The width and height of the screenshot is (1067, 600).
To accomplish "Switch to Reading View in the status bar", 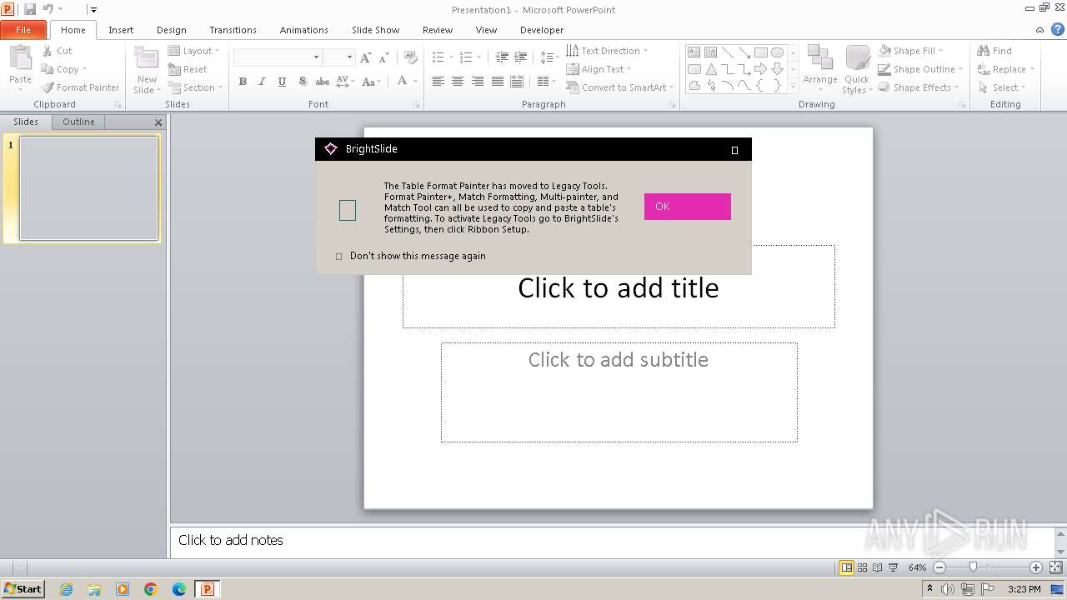I will (x=878, y=567).
